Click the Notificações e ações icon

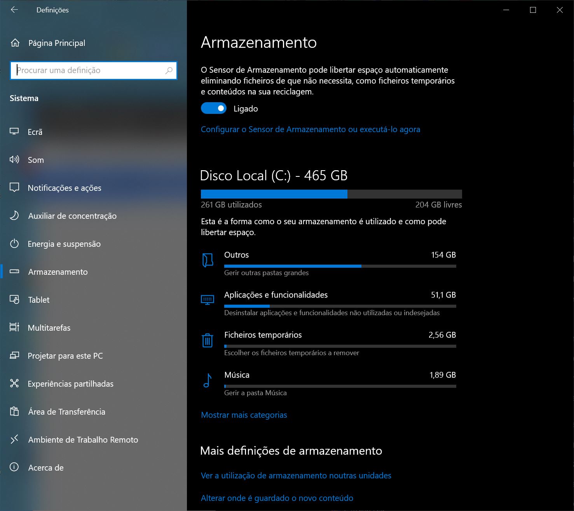tap(14, 188)
